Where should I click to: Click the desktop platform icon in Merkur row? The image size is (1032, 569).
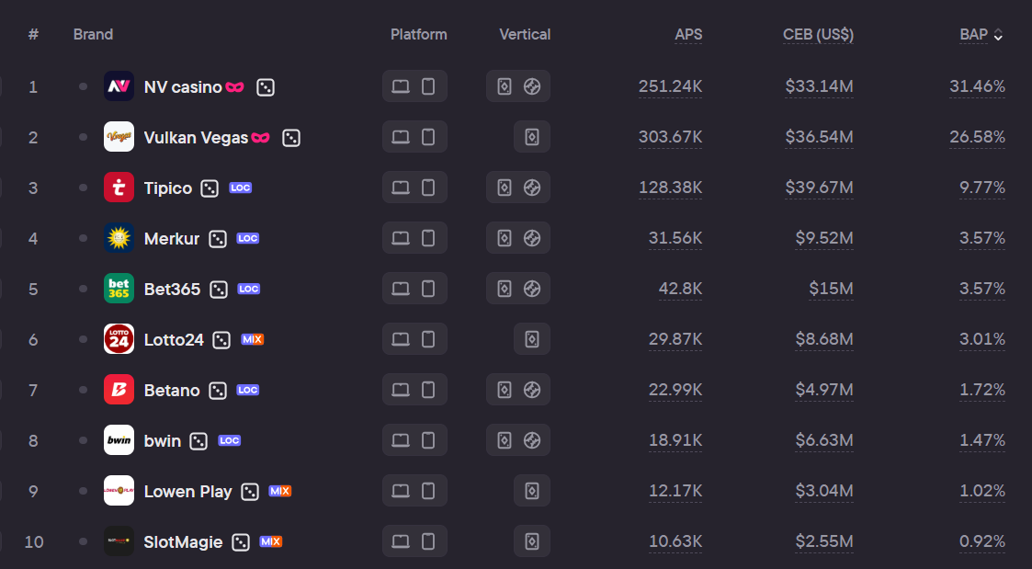[x=401, y=238]
